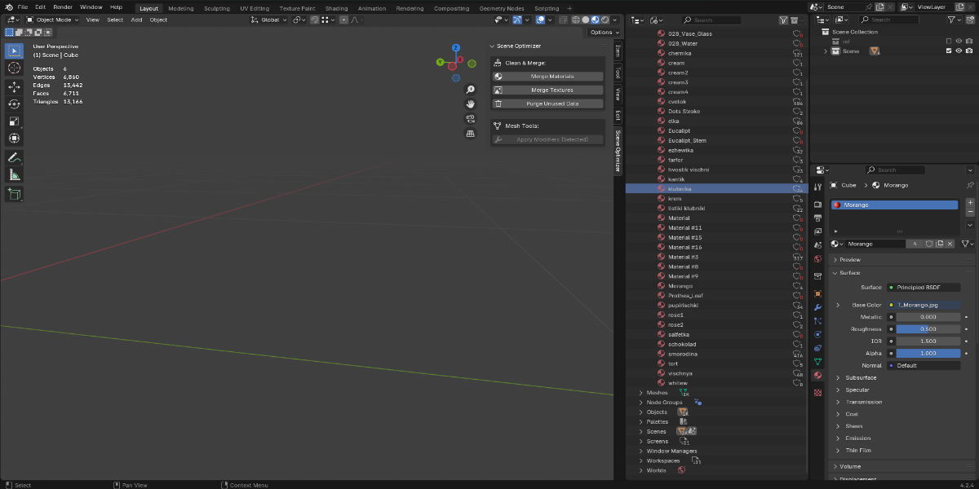
Task: Activate the Annotate tool
Action: pos(14,156)
